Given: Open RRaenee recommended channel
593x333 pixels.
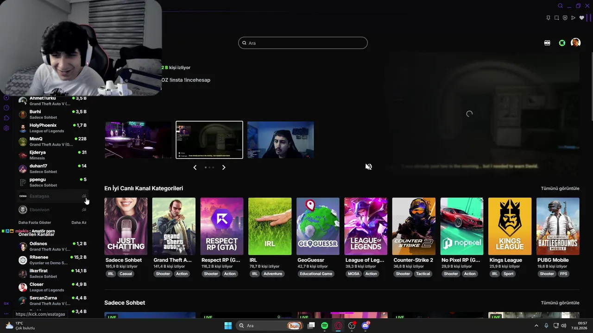Looking at the screenshot, I should coord(52,260).
